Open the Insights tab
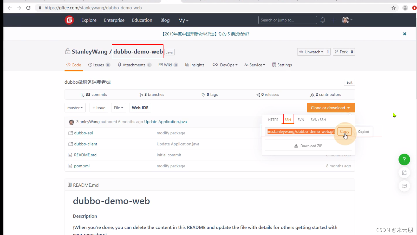 tap(195, 65)
